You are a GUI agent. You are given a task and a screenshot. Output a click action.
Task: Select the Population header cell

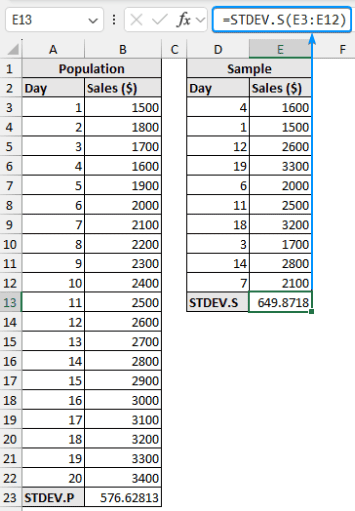92,69
